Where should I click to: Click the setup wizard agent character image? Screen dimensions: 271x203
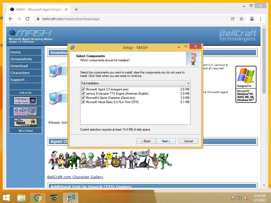pyautogui.click(x=193, y=59)
